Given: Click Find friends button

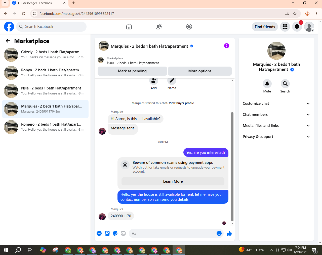Looking at the screenshot, I should 265,27.
